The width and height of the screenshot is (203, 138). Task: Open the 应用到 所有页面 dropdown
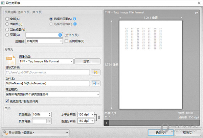tap(44, 41)
